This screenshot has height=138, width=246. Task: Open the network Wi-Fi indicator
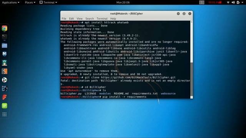(228, 2)
